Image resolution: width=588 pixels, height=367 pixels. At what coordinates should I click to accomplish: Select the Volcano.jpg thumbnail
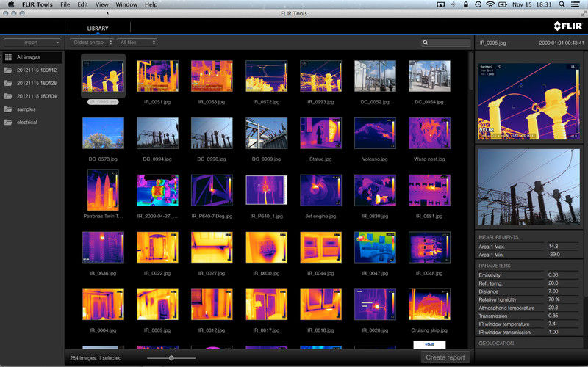(x=375, y=134)
